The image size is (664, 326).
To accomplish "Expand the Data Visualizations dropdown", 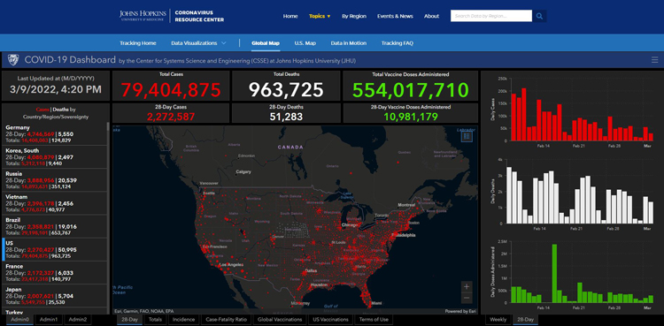I will pos(198,43).
